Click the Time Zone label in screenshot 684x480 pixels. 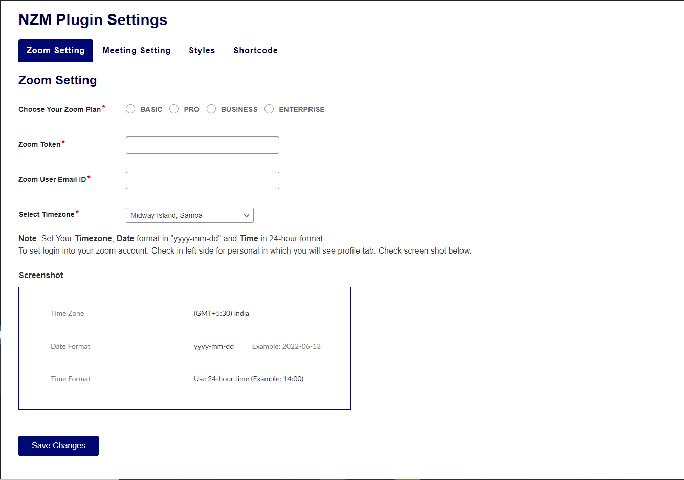[68, 313]
